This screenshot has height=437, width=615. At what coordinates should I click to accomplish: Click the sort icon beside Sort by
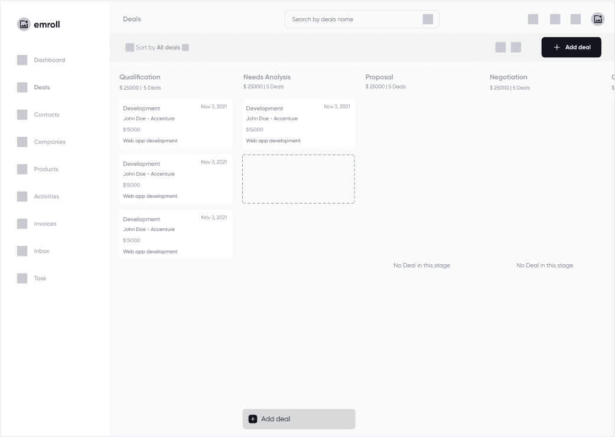click(129, 47)
